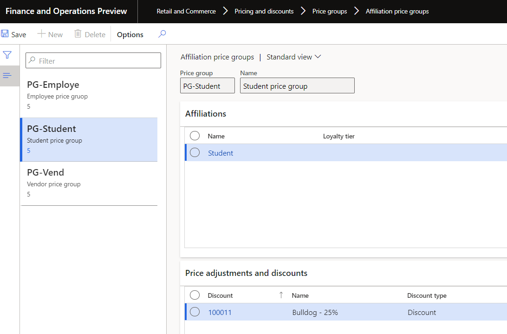Select the Student affiliation row radio
The height and width of the screenshot is (334, 507).
(x=195, y=152)
